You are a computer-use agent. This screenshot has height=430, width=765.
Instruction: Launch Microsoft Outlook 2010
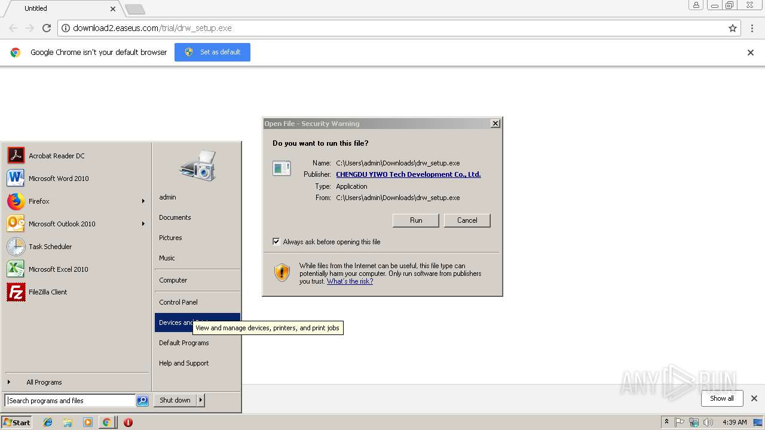pyautogui.click(x=76, y=224)
